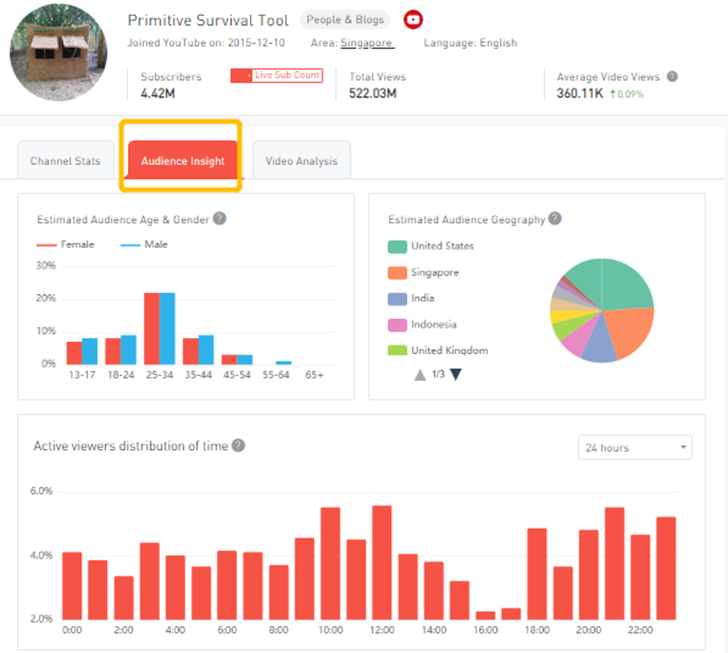The height and width of the screenshot is (653, 728).
Task: Open the 24 hours time range dropdown
Action: pyautogui.click(x=635, y=447)
